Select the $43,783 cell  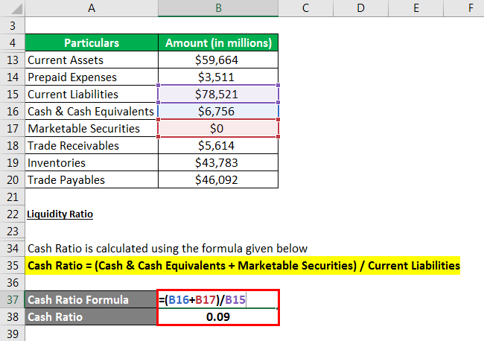(218, 162)
